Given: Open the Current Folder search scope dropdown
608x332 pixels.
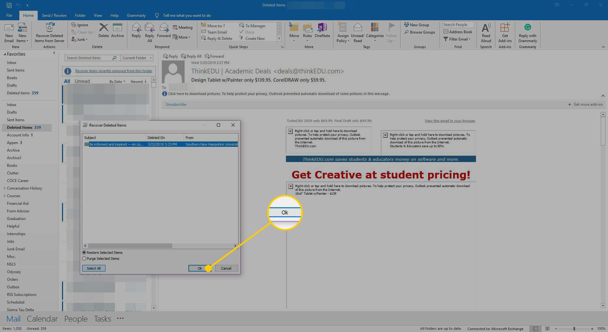Looking at the screenshot, I should point(137,58).
